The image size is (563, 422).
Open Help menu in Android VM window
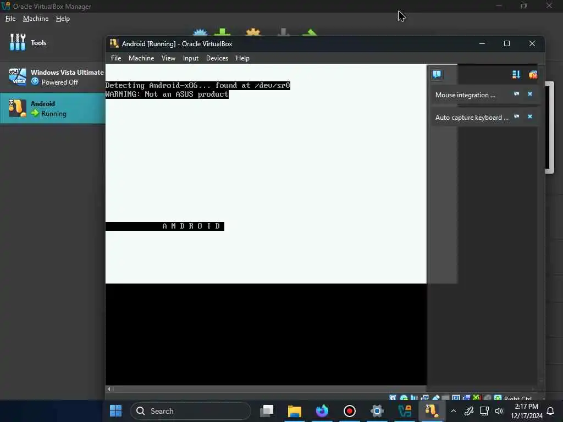242,58
